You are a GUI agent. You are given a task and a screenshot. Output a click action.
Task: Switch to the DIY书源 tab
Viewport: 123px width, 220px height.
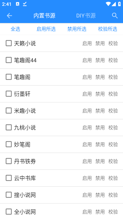[86, 15]
